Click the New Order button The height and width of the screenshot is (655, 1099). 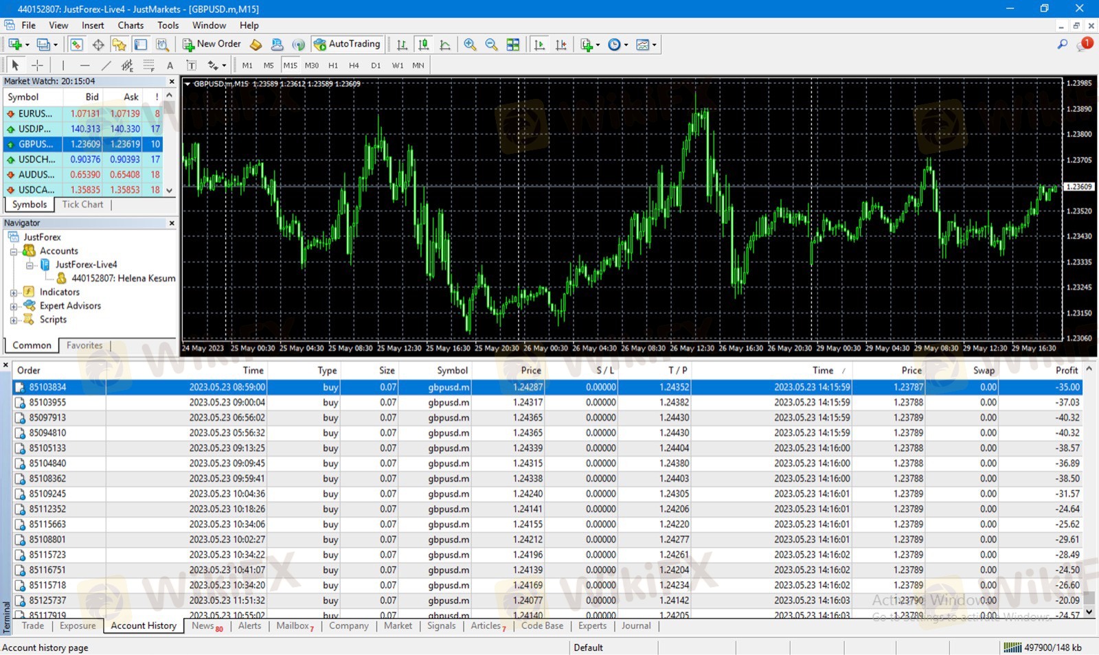click(x=212, y=44)
